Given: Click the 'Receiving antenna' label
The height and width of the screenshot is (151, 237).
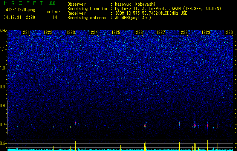Looking at the screenshot, I should pyautogui.click(x=87, y=18).
